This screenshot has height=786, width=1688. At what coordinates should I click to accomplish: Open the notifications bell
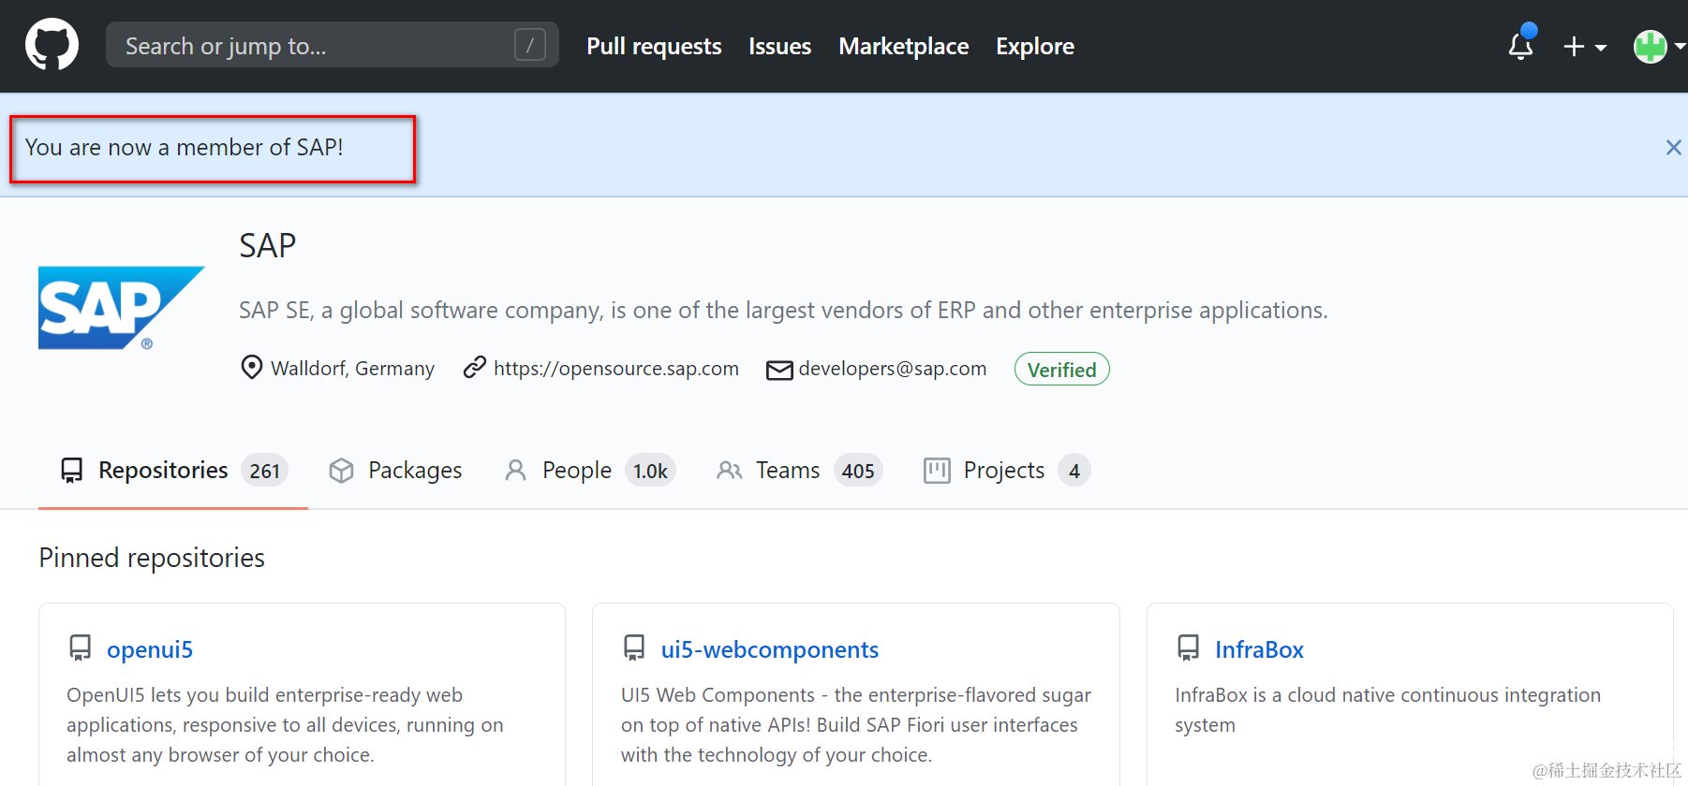pyautogui.click(x=1521, y=44)
